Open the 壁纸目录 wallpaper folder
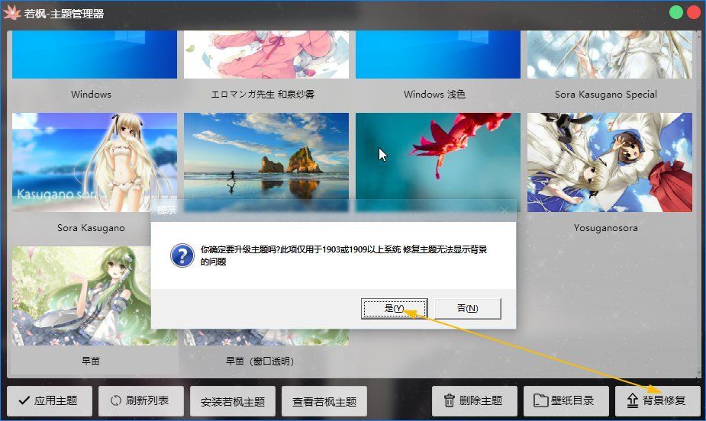706x421 pixels. (566, 400)
